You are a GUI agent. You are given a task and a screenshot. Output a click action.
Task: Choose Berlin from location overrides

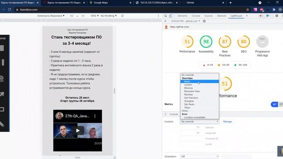tap(199, 81)
